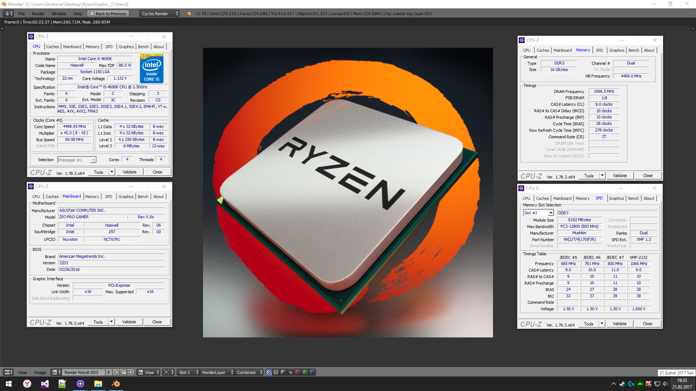Open File Explorer from the taskbar
The image size is (696, 391).
[x=98, y=384]
